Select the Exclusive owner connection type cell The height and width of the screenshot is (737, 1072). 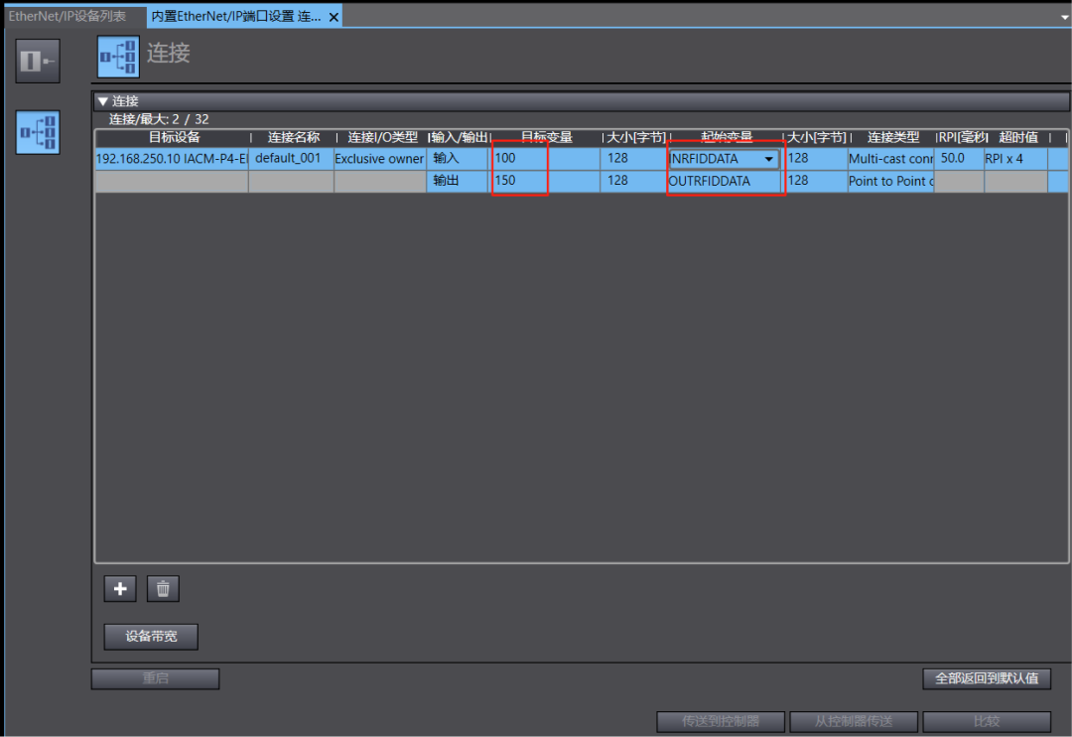(x=379, y=159)
